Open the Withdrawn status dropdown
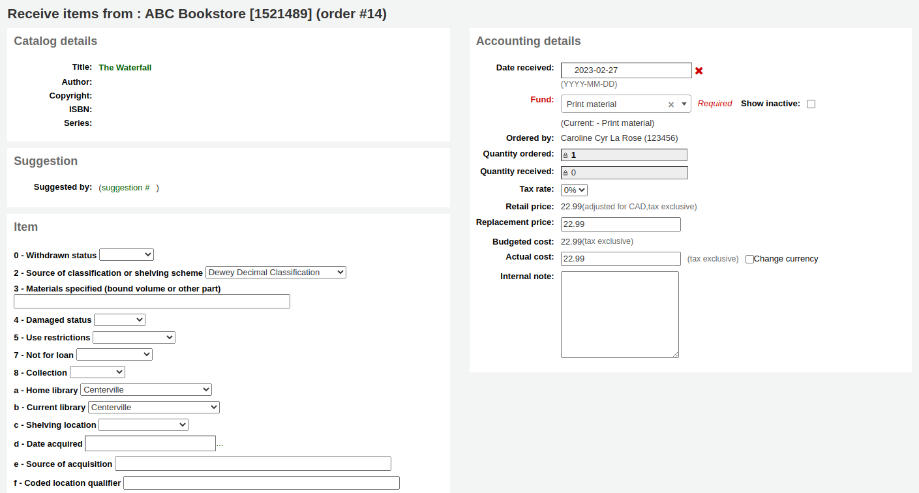The height and width of the screenshot is (493, 919). pos(126,254)
